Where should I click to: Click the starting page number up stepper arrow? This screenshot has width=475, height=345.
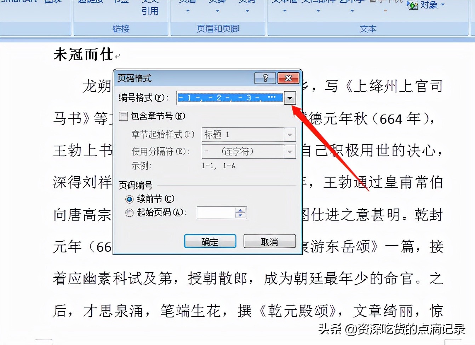click(x=240, y=210)
